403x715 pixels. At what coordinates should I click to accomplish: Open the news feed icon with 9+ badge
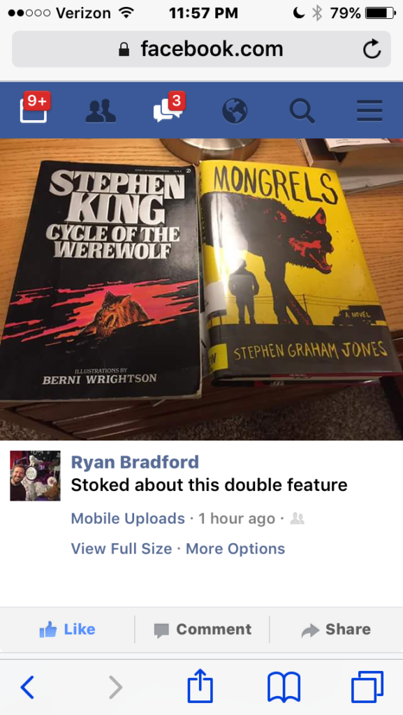35,108
